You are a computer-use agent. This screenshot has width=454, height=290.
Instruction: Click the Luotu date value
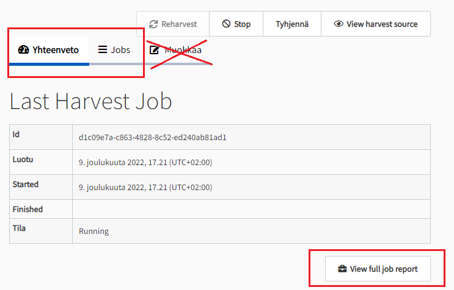tap(145, 163)
